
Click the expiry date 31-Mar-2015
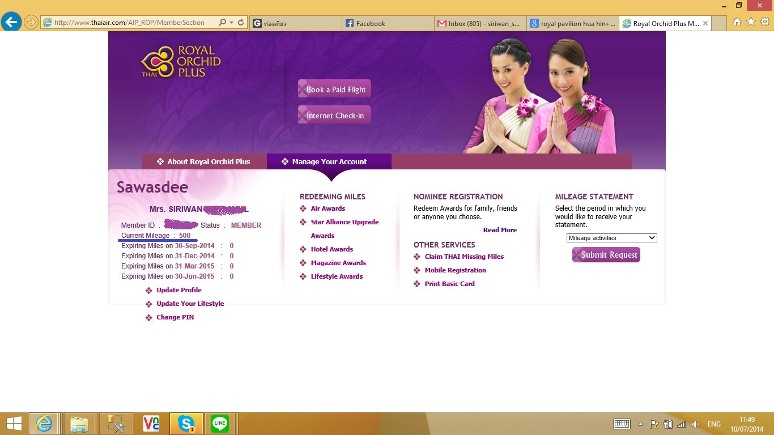(194, 266)
